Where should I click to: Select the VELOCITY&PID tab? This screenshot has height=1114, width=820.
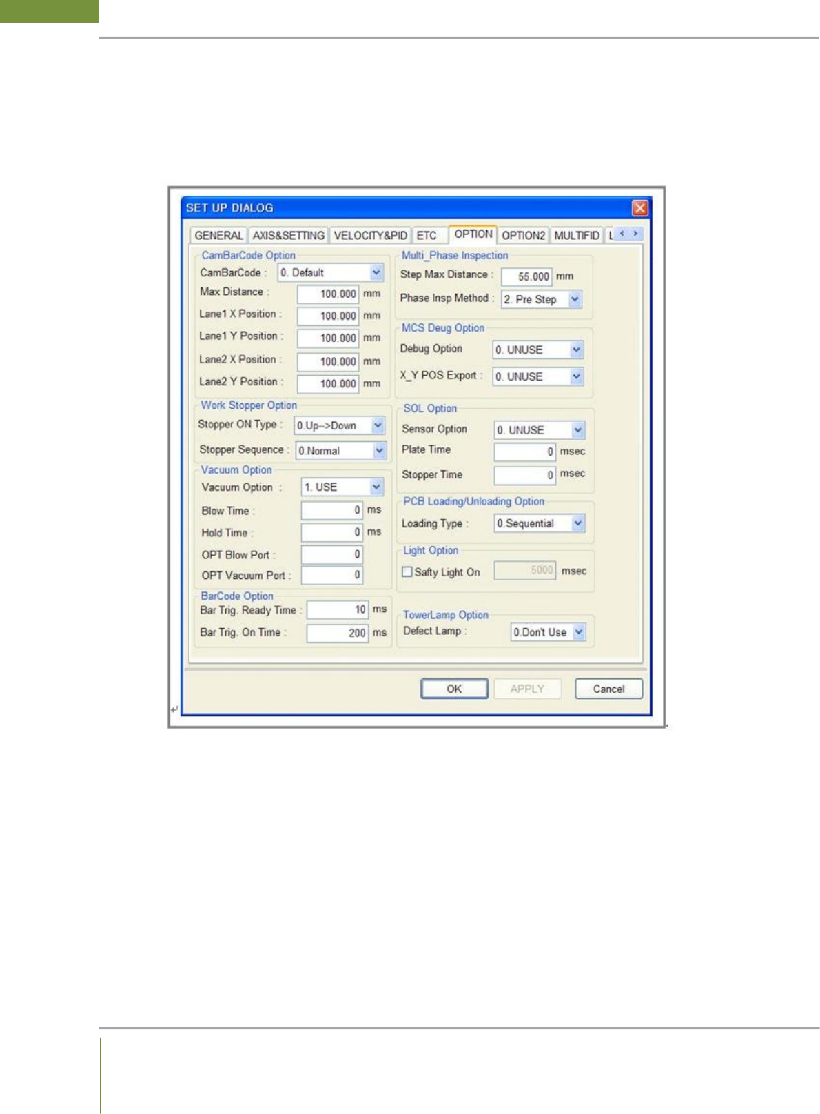pos(370,235)
